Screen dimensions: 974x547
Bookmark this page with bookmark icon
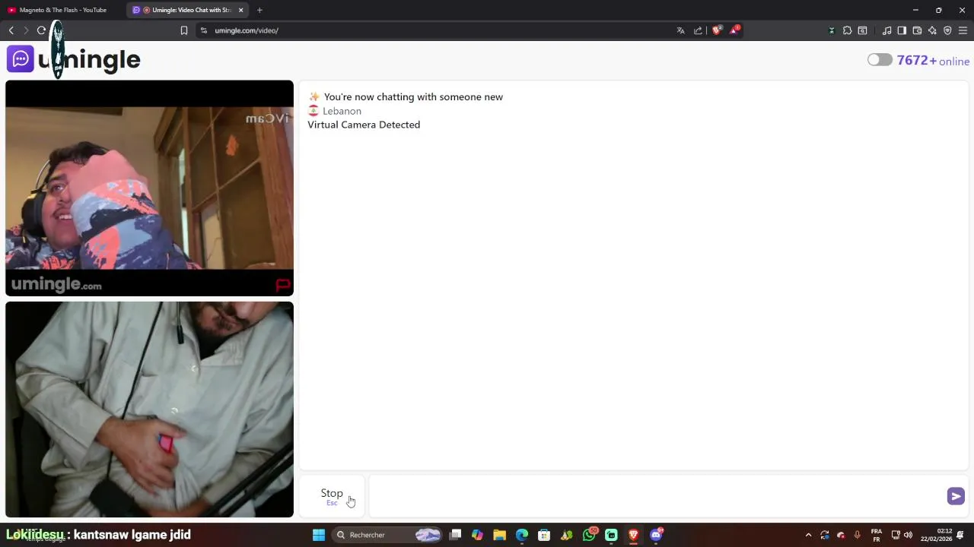[184, 30]
